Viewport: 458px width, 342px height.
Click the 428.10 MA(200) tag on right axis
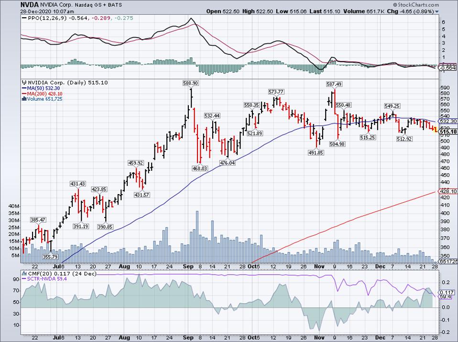pos(448,191)
